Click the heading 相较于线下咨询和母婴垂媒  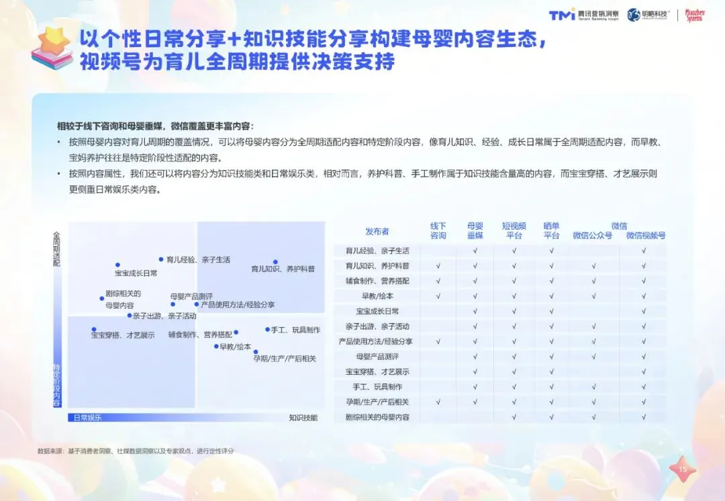click(155, 126)
